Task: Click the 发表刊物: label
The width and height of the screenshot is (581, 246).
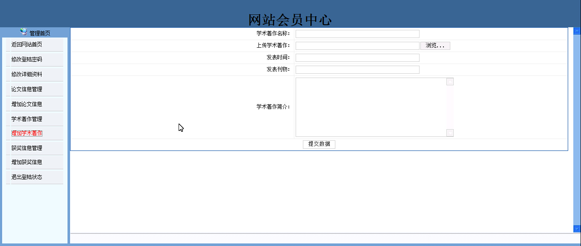Action: 279,69
